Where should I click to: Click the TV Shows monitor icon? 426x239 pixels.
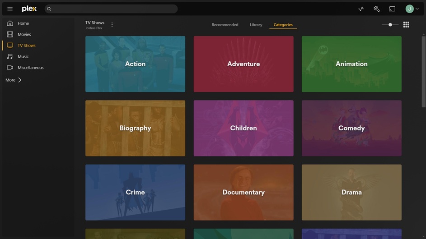tap(10, 45)
